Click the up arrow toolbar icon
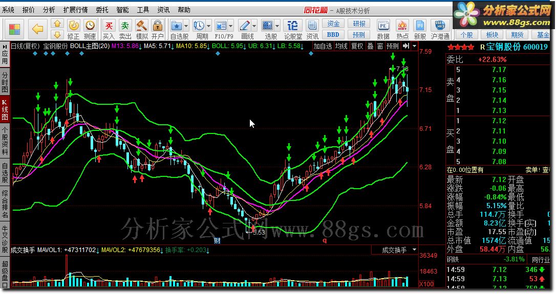Viewport: 556px width, 294px height. [57, 24]
